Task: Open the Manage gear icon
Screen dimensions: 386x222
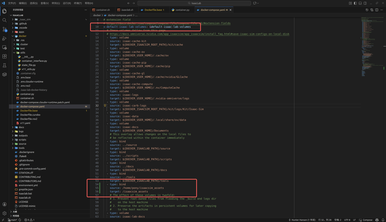Action: coord(4,213)
